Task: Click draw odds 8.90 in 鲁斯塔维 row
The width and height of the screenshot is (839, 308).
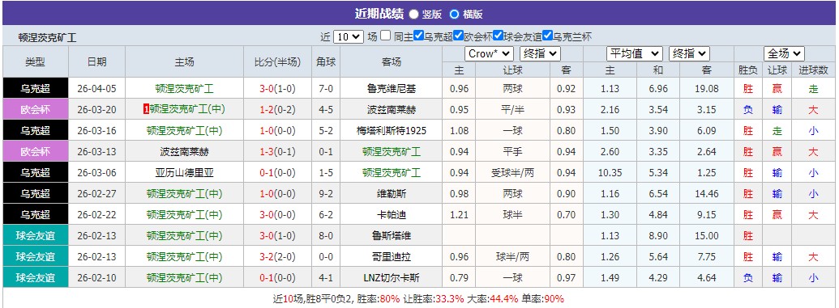Action: (x=658, y=235)
